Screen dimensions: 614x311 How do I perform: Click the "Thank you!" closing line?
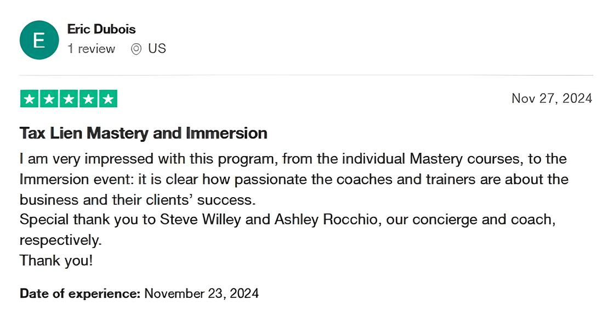pyautogui.click(x=56, y=260)
